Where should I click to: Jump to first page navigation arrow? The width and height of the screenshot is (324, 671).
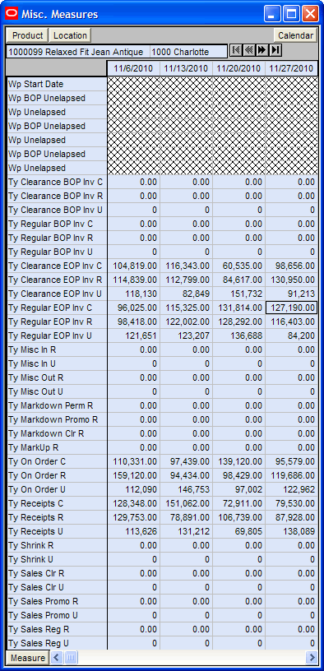click(236, 50)
